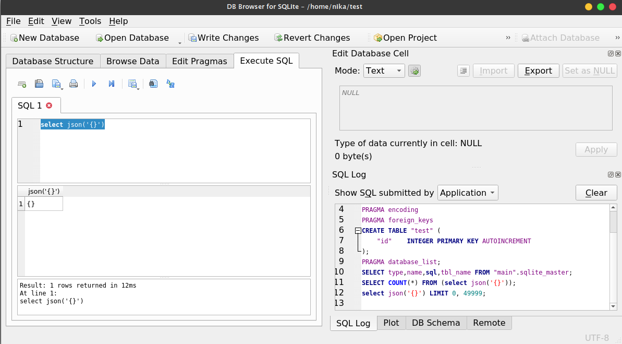622x344 pixels.
Task: Save the SQL statement to file
Action: click(x=55, y=82)
